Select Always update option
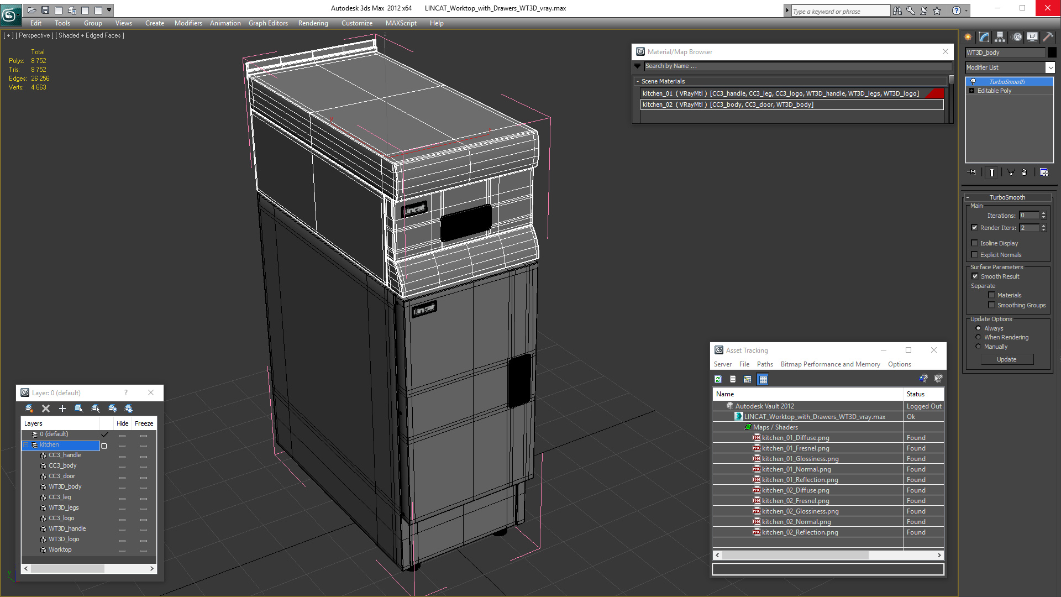 [x=978, y=328]
